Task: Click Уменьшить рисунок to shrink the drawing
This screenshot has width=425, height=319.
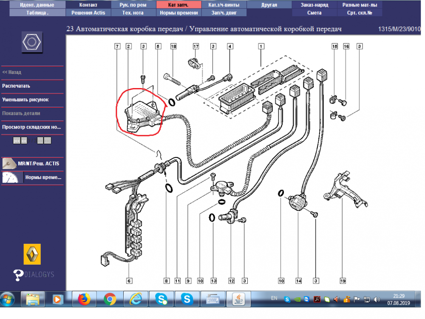Action: (x=25, y=100)
